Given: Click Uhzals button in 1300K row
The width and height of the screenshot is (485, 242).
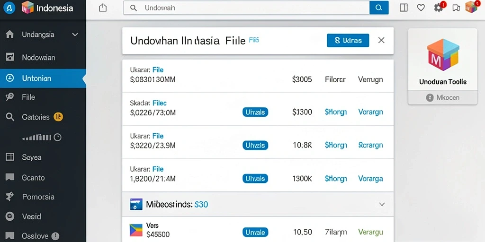Looking at the screenshot, I should [x=255, y=178].
